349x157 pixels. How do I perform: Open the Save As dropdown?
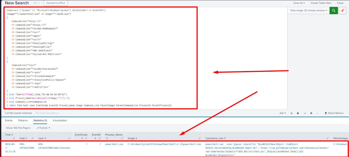coord(299,3)
